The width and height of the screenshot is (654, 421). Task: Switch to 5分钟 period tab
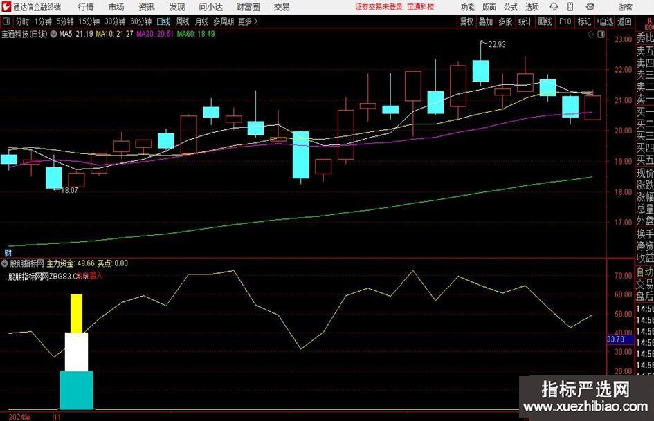(x=65, y=21)
